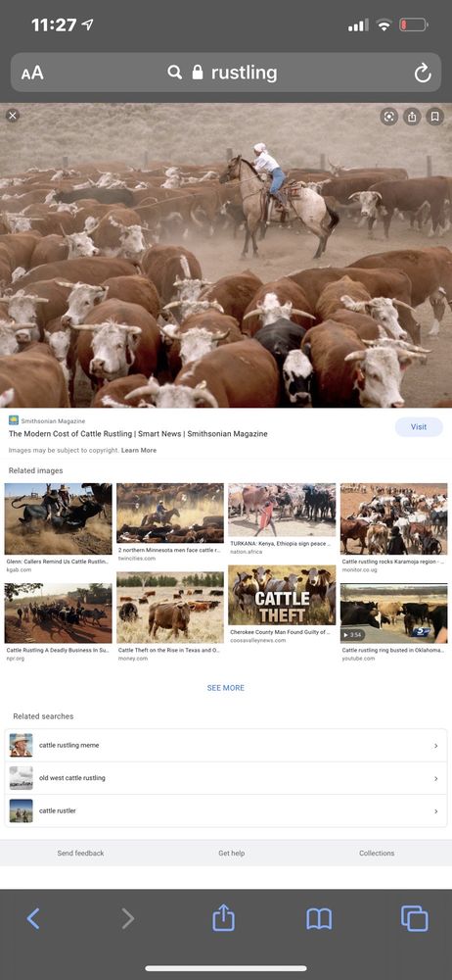
Task: Expand the cattle rustling meme search
Action: 226,745
